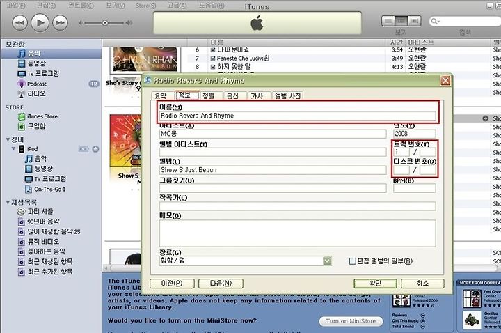The height and width of the screenshot is (333, 501).
Task: Open the 보기(V) menu
Action: 116,6
